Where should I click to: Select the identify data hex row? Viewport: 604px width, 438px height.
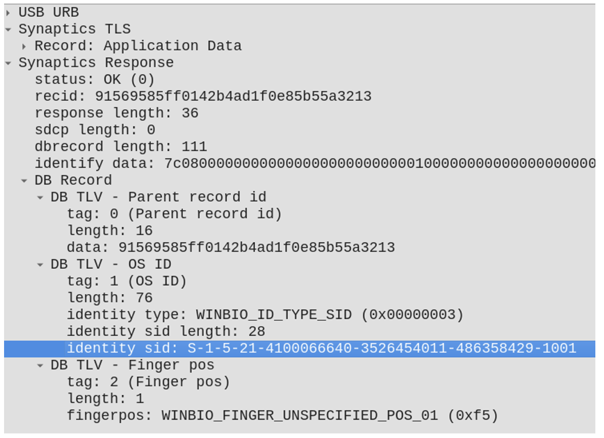tap(305, 164)
